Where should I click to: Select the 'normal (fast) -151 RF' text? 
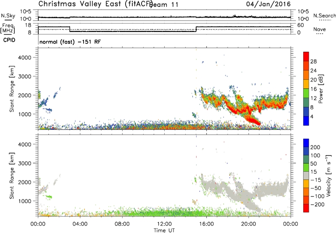pos(70,42)
